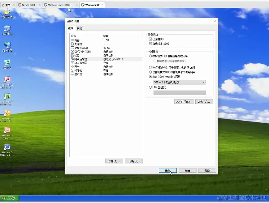Close the Windows XP tab
The height and width of the screenshot is (203, 269).
(x=102, y=5)
